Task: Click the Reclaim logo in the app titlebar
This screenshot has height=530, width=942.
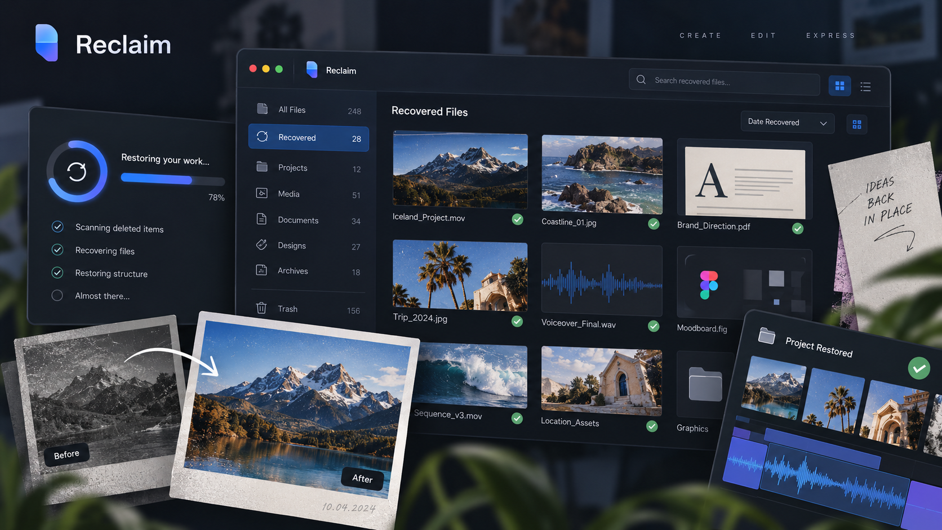Action: (x=312, y=70)
